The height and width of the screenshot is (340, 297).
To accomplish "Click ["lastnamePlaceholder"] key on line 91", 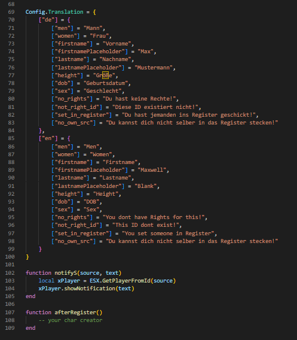I will (x=88, y=186).
